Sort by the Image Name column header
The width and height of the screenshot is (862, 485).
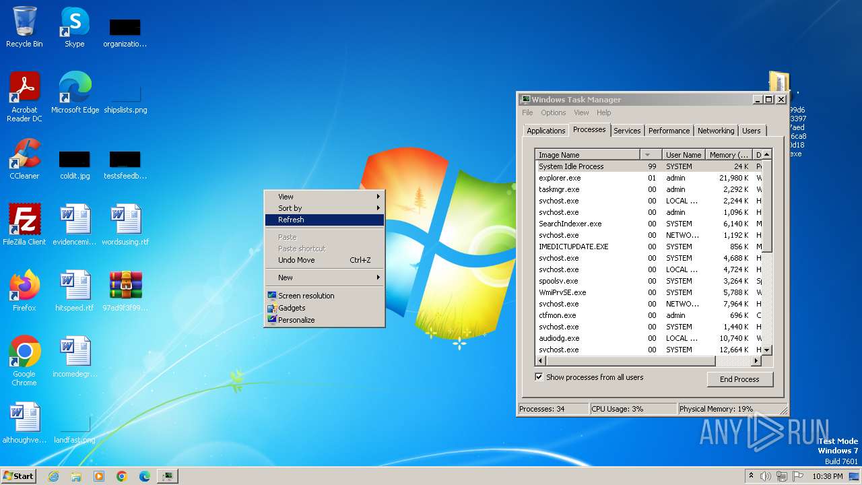587,155
